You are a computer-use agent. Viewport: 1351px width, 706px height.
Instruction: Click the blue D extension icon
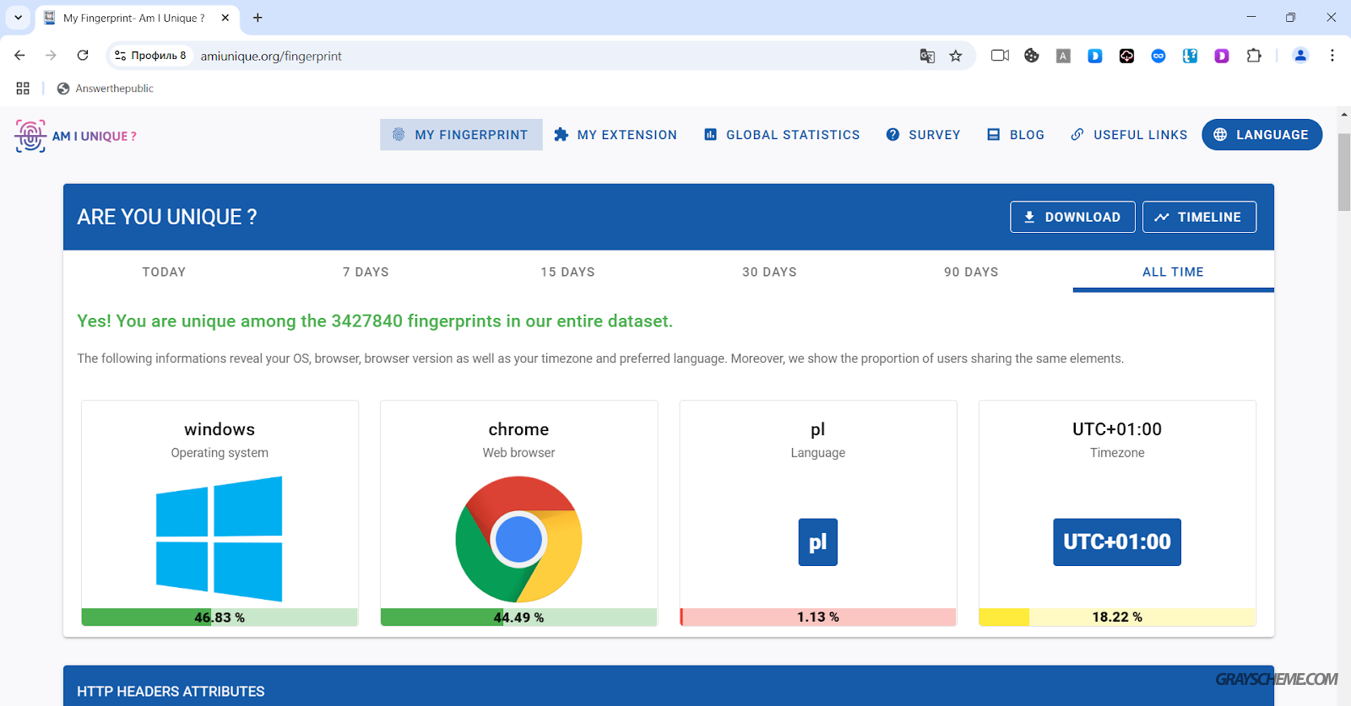point(1095,57)
